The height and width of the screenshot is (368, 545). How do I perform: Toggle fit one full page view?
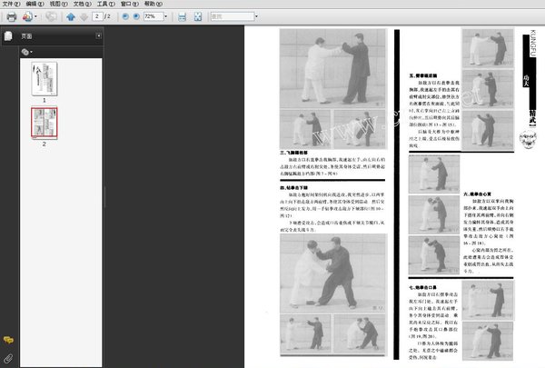[197, 16]
